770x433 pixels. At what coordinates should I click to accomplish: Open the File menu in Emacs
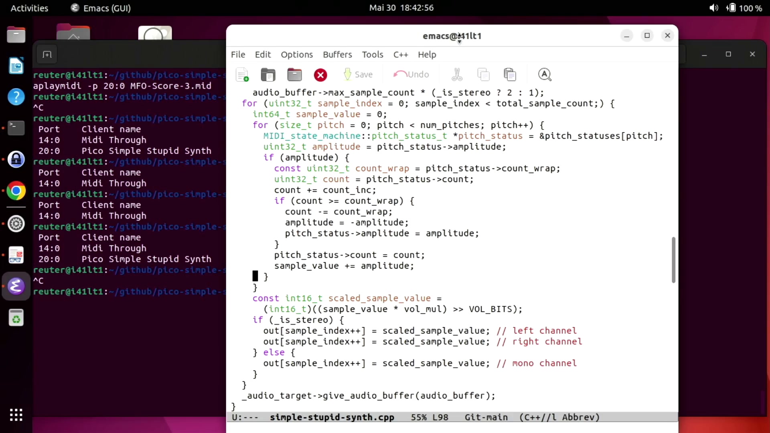coord(238,55)
